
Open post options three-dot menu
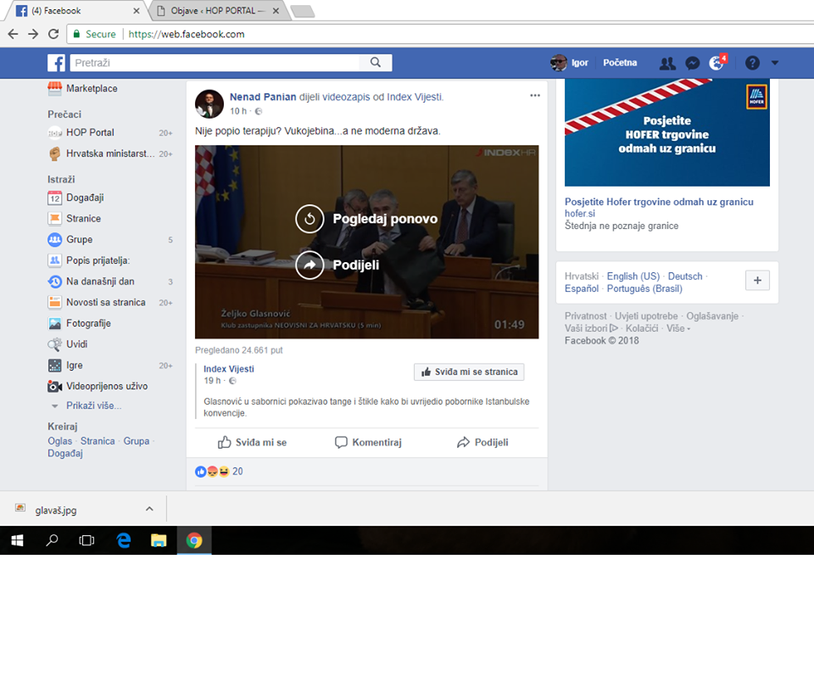534,96
